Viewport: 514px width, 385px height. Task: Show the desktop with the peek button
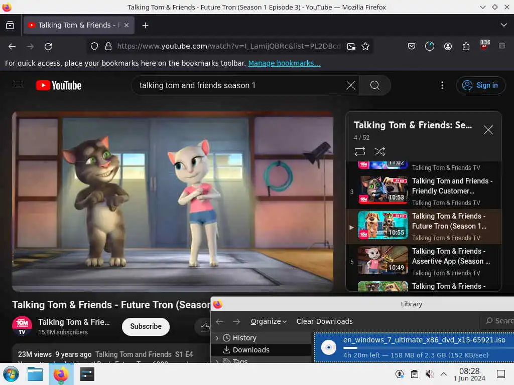pos(501,374)
